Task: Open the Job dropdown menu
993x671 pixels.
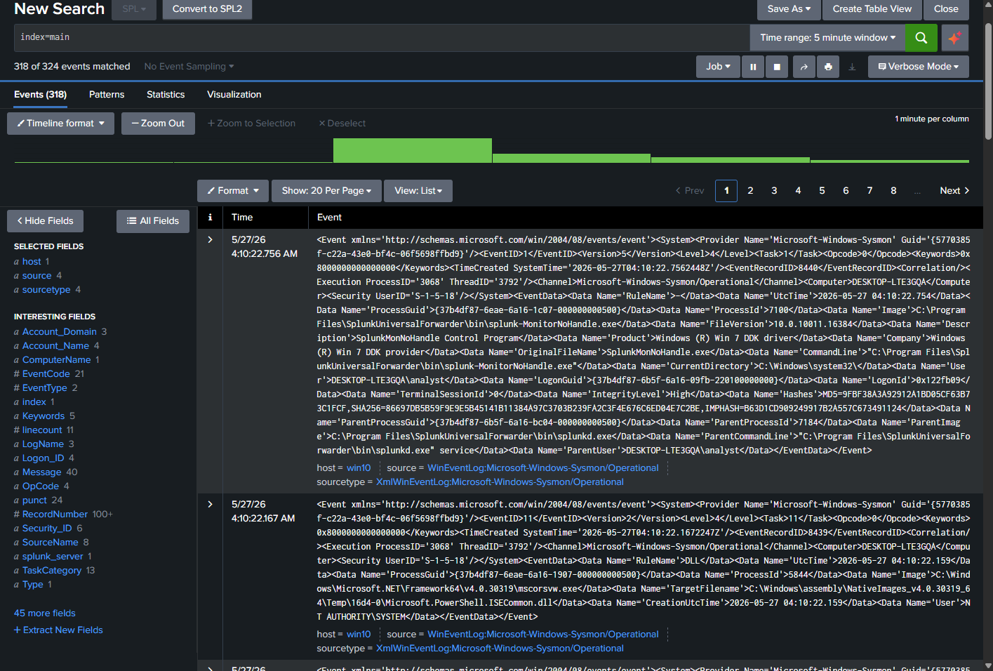Action: point(718,67)
